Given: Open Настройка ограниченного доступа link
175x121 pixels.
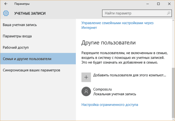Looking at the screenshot, I should pos(110,105).
